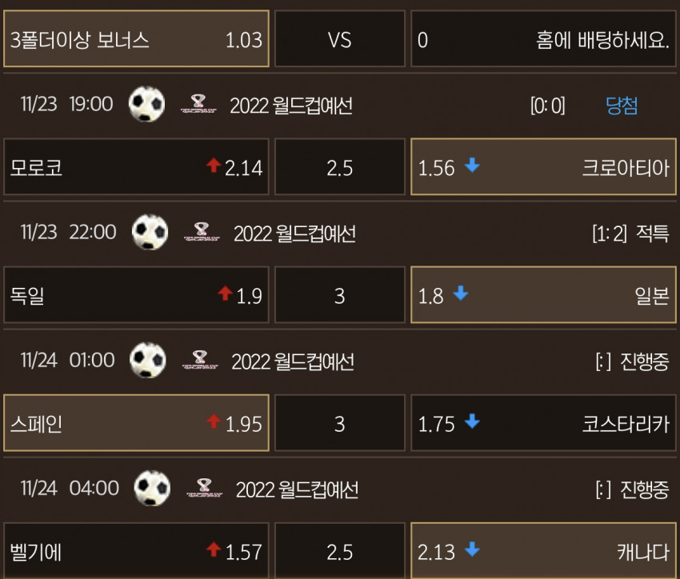Click the 3폴더이상 보너스 1.03 box

(x=136, y=38)
